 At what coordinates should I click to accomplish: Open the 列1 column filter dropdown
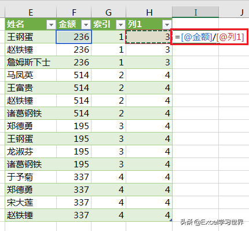167,24
